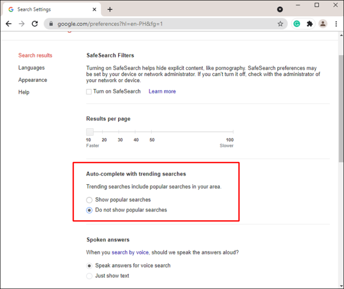Bookmark this page with star icon
The image size is (344, 289).
[x=280, y=24]
